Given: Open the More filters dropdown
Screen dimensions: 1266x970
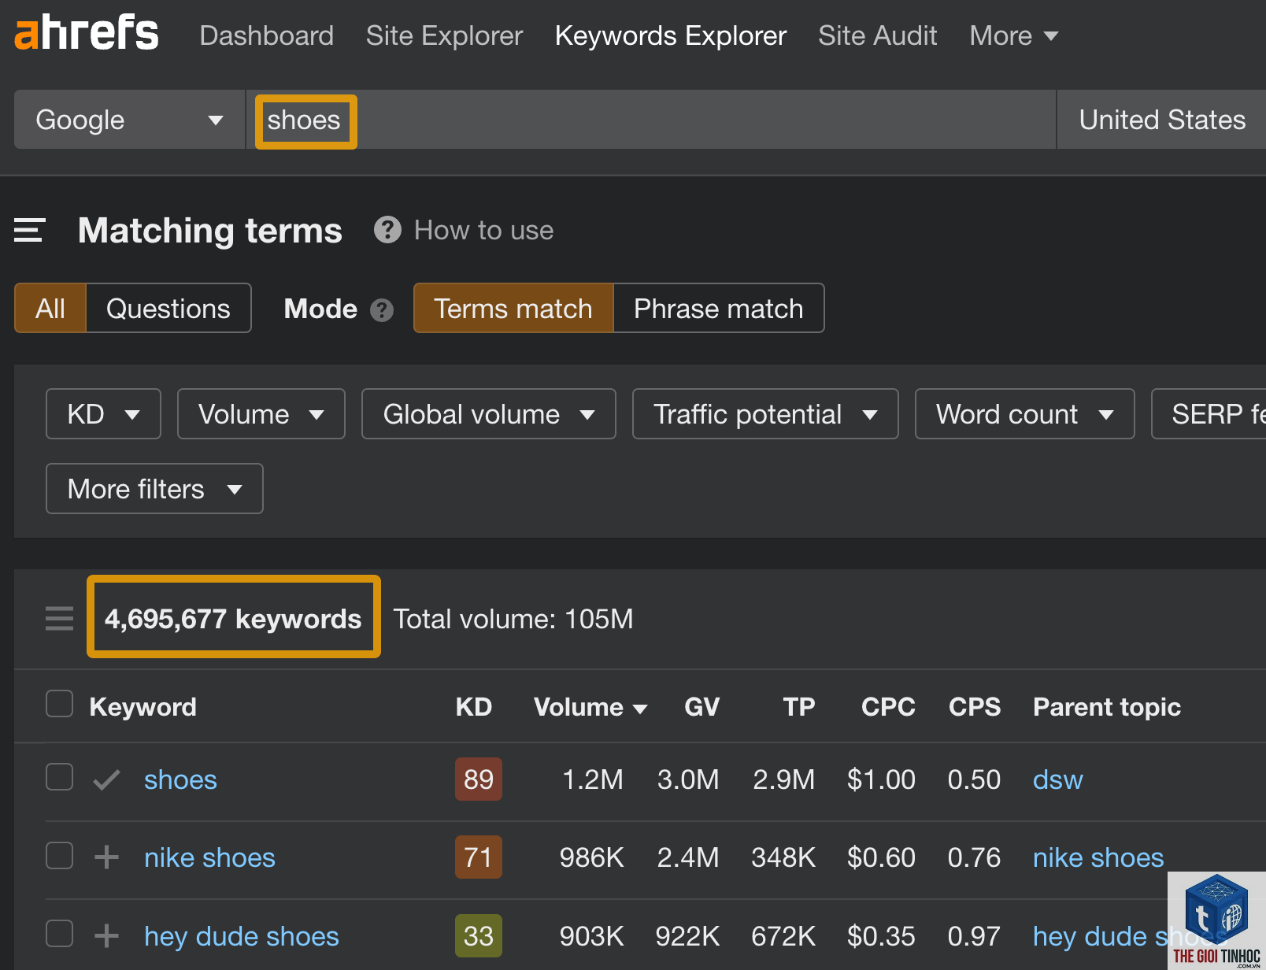Looking at the screenshot, I should [x=154, y=488].
